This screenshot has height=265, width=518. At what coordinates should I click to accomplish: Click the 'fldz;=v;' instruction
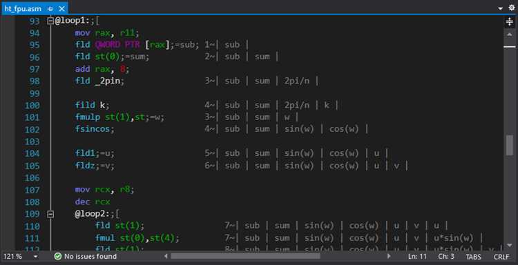tap(95, 166)
